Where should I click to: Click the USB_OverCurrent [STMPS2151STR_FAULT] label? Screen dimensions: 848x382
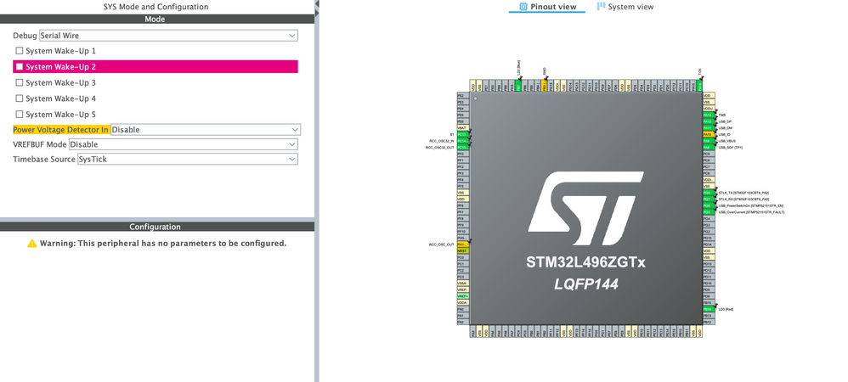point(751,212)
